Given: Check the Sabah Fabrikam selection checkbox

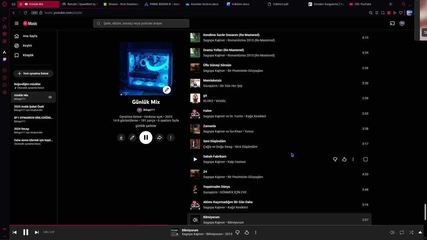Looking at the screenshot, I should (365, 159).
